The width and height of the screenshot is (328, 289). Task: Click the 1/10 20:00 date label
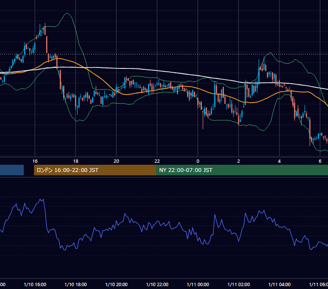[116, 284]
